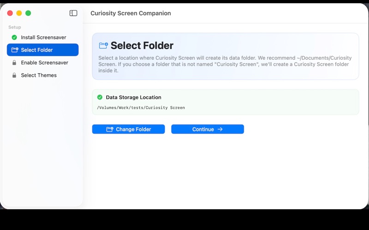Image resolution: width=369 pixels, height=230 pixels.
Task: Click the folder icon in Select Folder sidebar row
Action: click(x=15, y=50)
